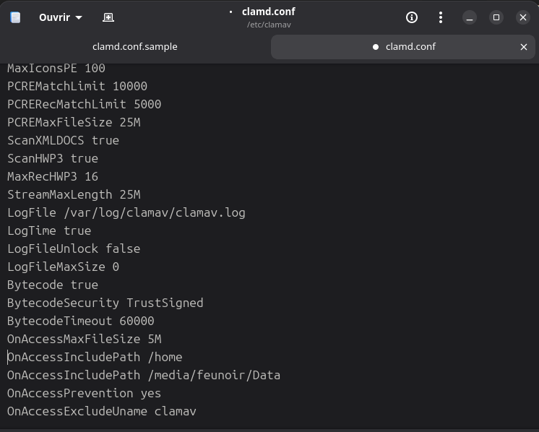Place cursor on OnAccessPrevention yes line
539x432 pixels.
84,394
